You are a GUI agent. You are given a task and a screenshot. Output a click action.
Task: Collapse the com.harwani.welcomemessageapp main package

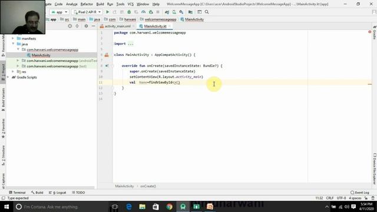point(18,49)
